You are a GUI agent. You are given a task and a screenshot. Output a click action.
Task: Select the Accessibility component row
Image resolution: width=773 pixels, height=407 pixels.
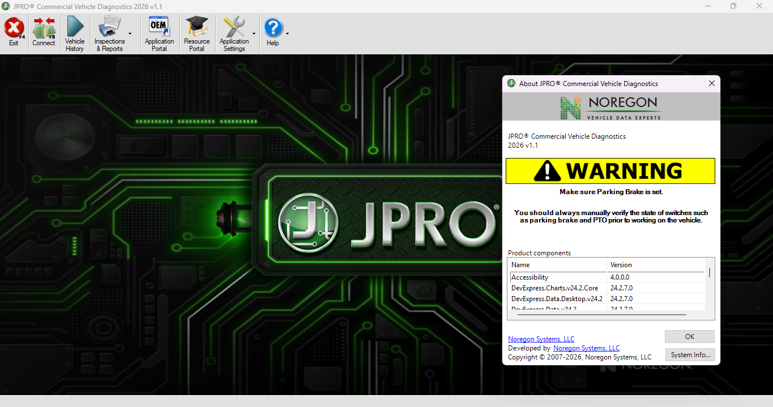[607, 277]
